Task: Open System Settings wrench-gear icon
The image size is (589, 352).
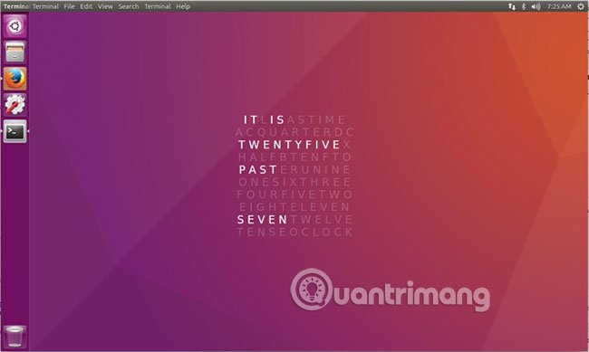Action: tap(15, 105)
